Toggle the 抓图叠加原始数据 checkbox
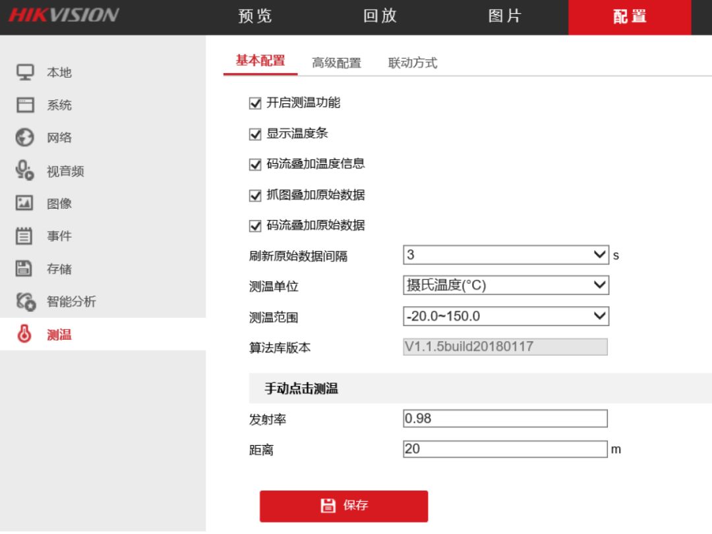This screenshot has width=712, height=534. pos(255,196)
